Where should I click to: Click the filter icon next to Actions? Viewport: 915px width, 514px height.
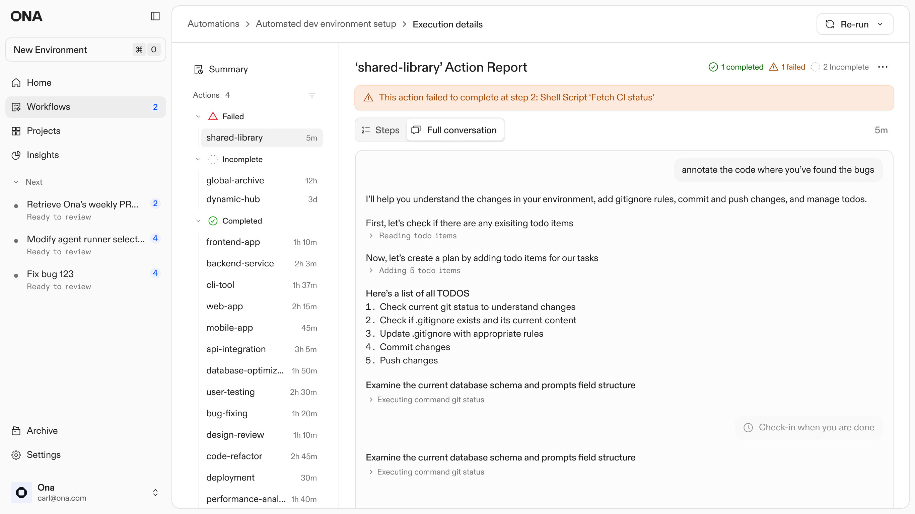[x=312, y=95]
